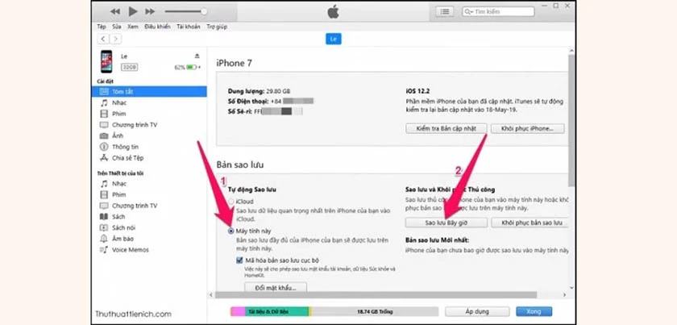This screenshot has height=325, width=677.
Task: Go back with the left navigation arrow
Action: click(x=103, y=39)
